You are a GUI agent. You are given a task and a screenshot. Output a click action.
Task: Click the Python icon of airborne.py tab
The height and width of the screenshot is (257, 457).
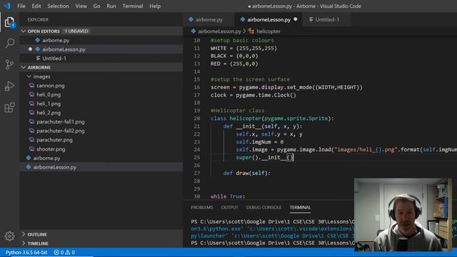[x=191, y=19]
